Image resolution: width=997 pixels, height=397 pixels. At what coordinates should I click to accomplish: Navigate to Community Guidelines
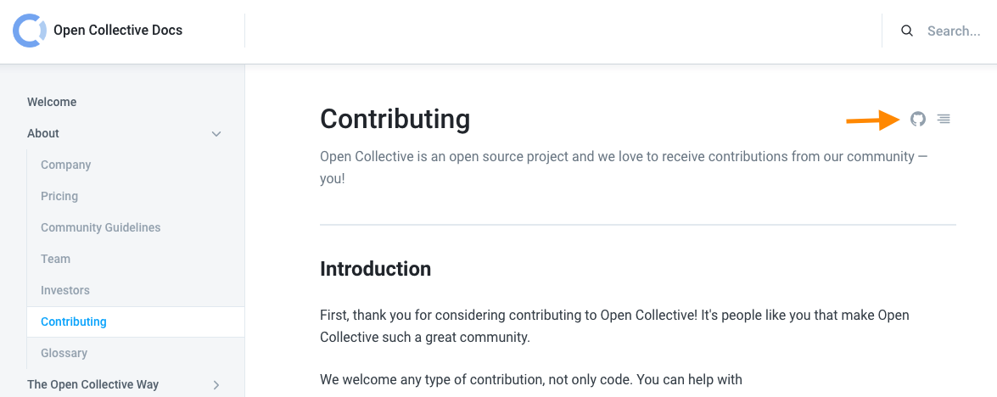pyautogui.click(x=100, y=227)
